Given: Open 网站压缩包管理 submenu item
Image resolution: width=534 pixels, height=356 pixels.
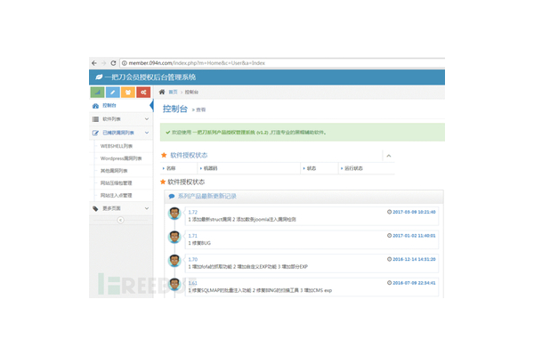Looking at the screenshot, I should point(116,183).
